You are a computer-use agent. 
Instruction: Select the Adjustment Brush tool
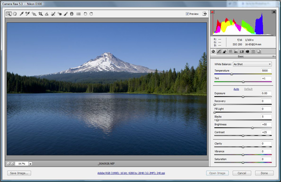coord(66,14)
